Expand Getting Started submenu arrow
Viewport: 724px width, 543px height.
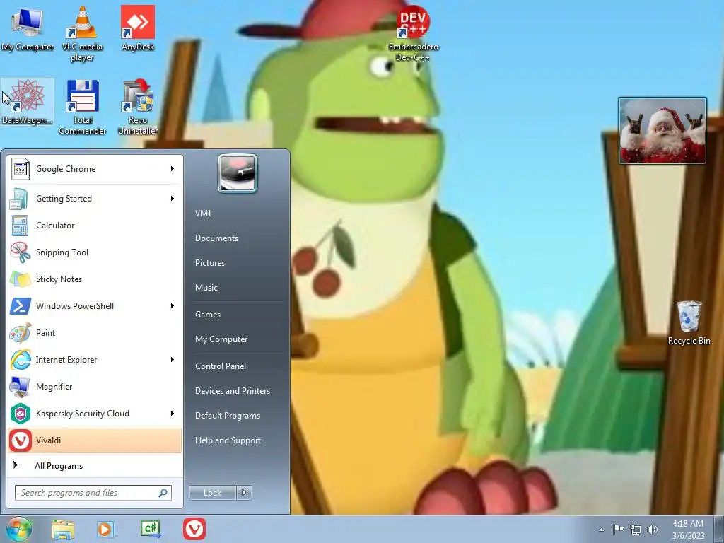(173, 199)
